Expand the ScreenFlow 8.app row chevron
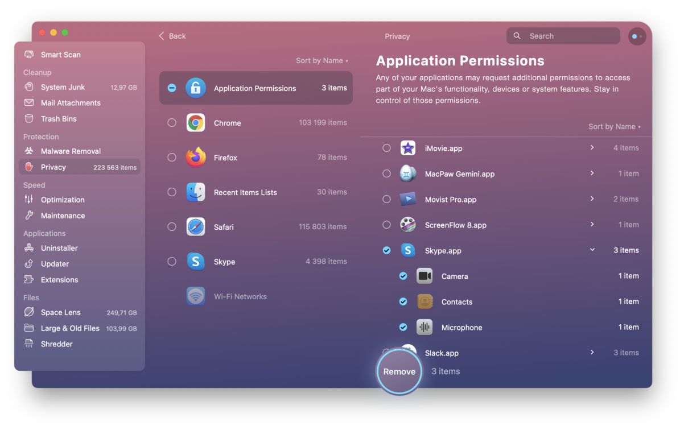 pos(592,224)
